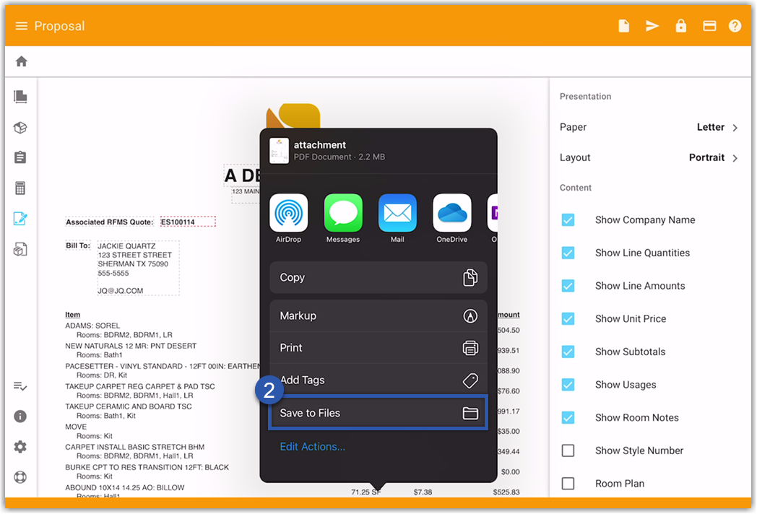
Task: Click the MOVE line item
Action: tap(77, 427)
